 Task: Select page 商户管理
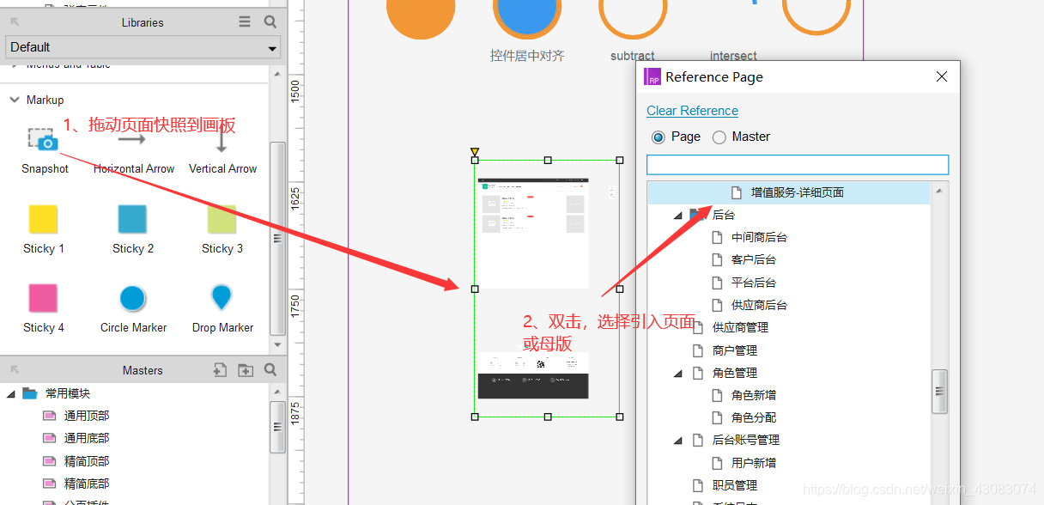[x=735, y=350]
